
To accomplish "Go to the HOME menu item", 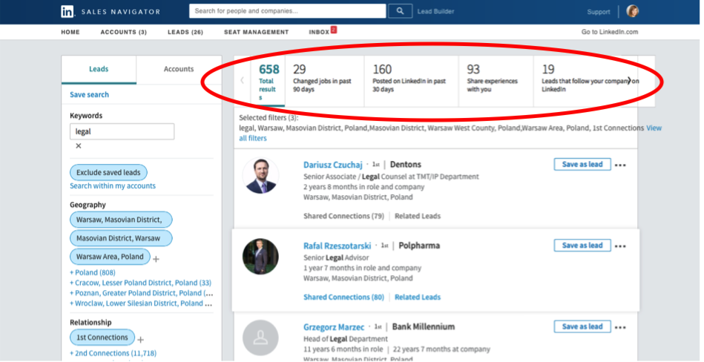I will click(x=70, y=32).
